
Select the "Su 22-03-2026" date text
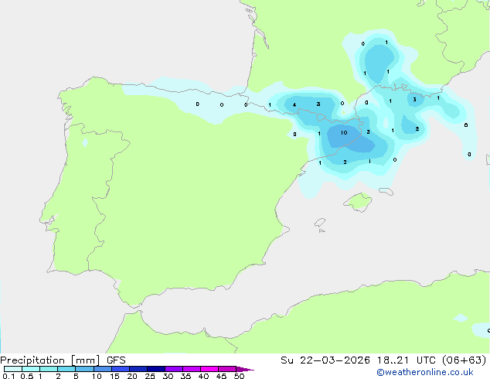325,360
